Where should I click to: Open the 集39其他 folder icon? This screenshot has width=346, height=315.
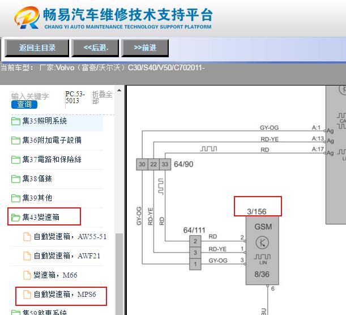point(16,198)
